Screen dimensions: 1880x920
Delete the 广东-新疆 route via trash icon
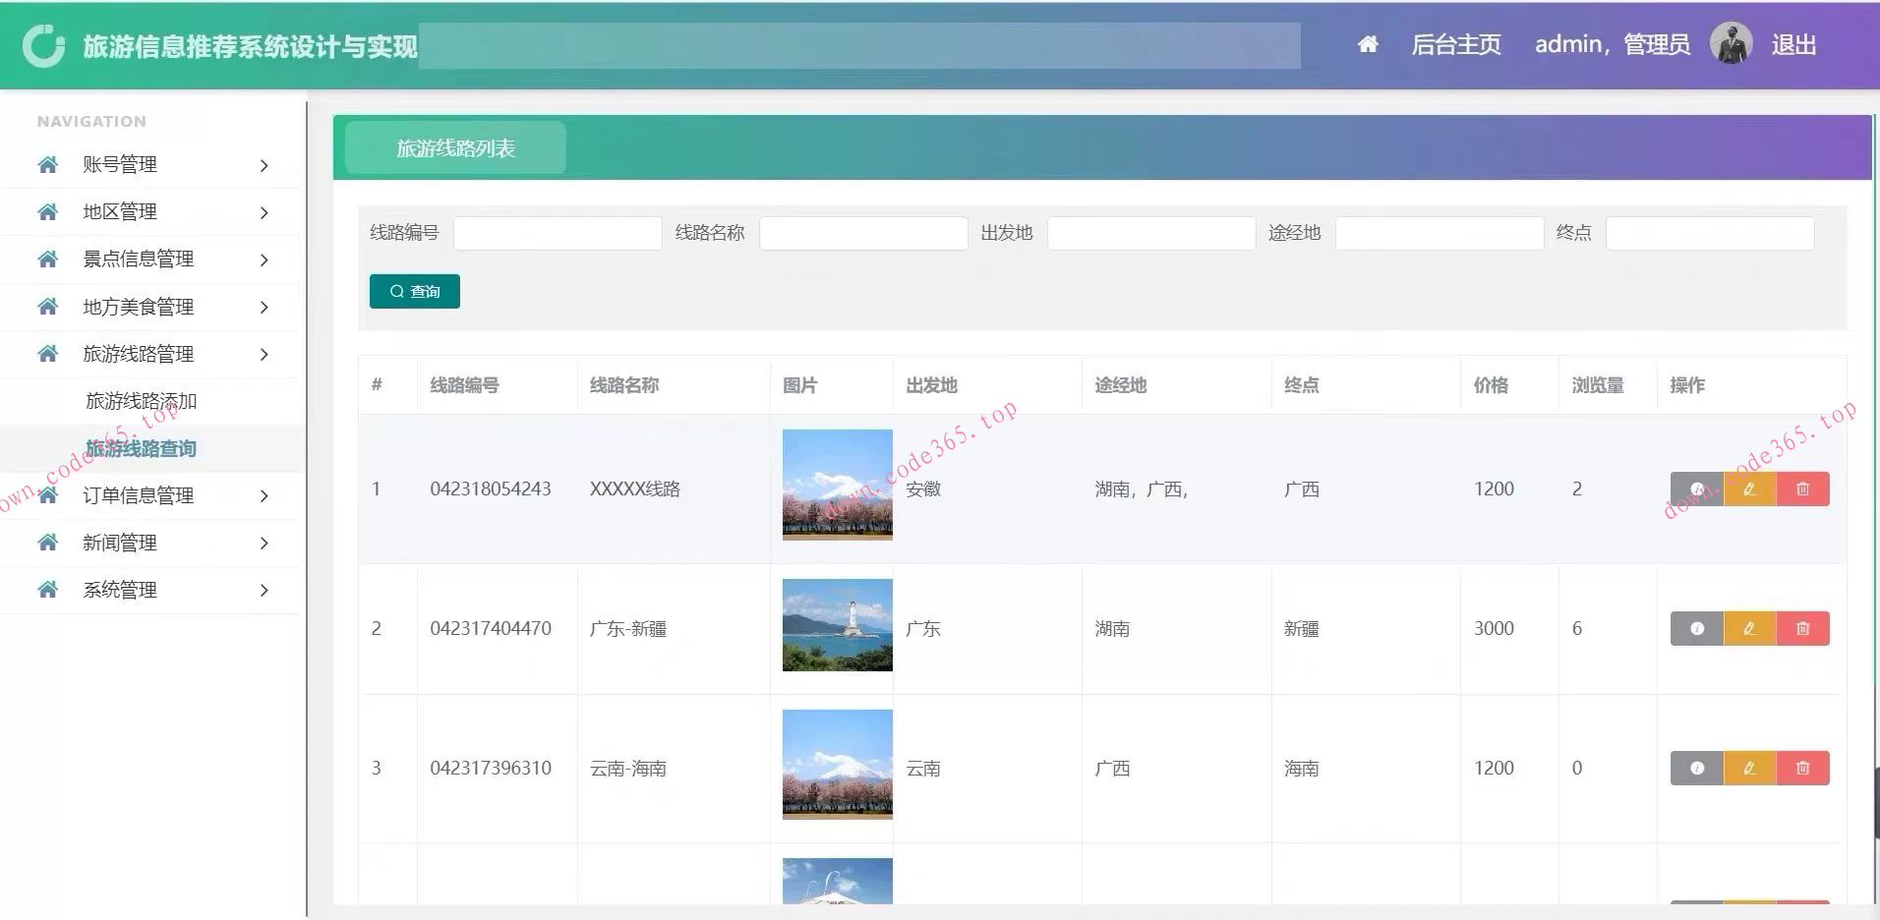[x=1802, y=628]
